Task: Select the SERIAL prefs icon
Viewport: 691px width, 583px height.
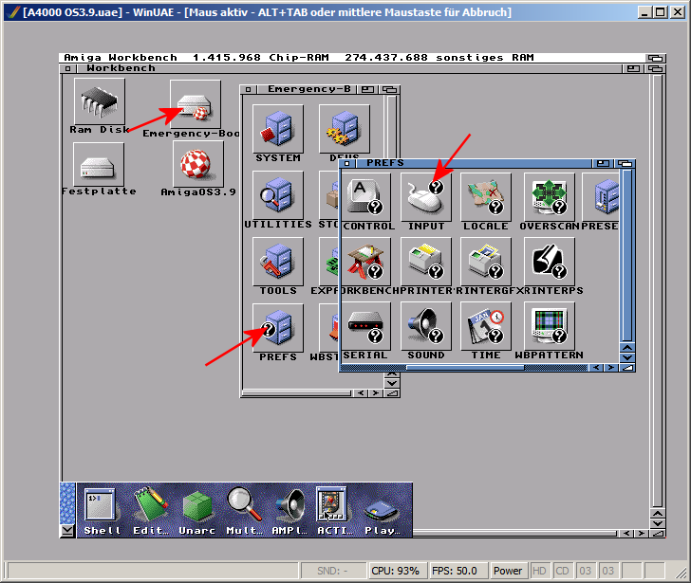Action: pos(365,326)
